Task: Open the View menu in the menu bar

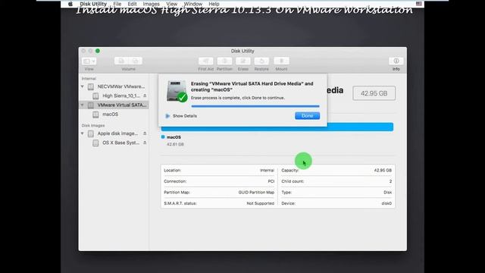Action: (172, 4)
